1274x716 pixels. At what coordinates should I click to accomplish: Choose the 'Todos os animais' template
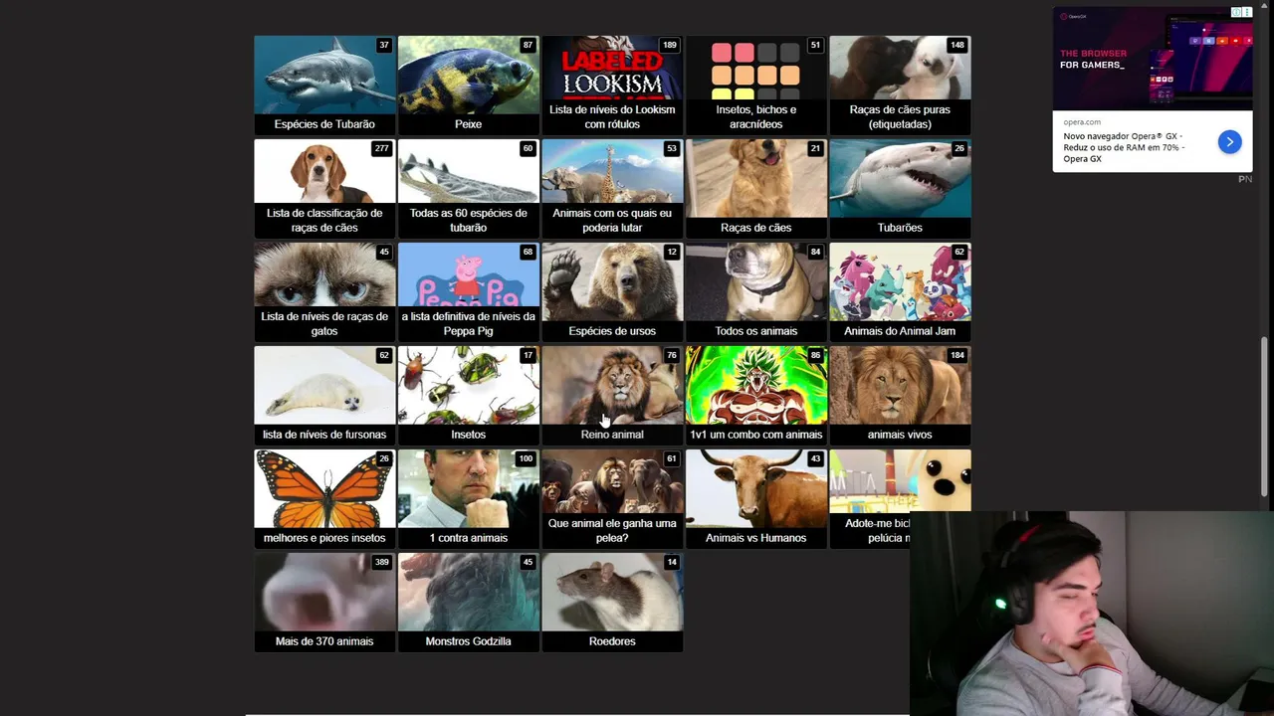[x=755, y=291]
